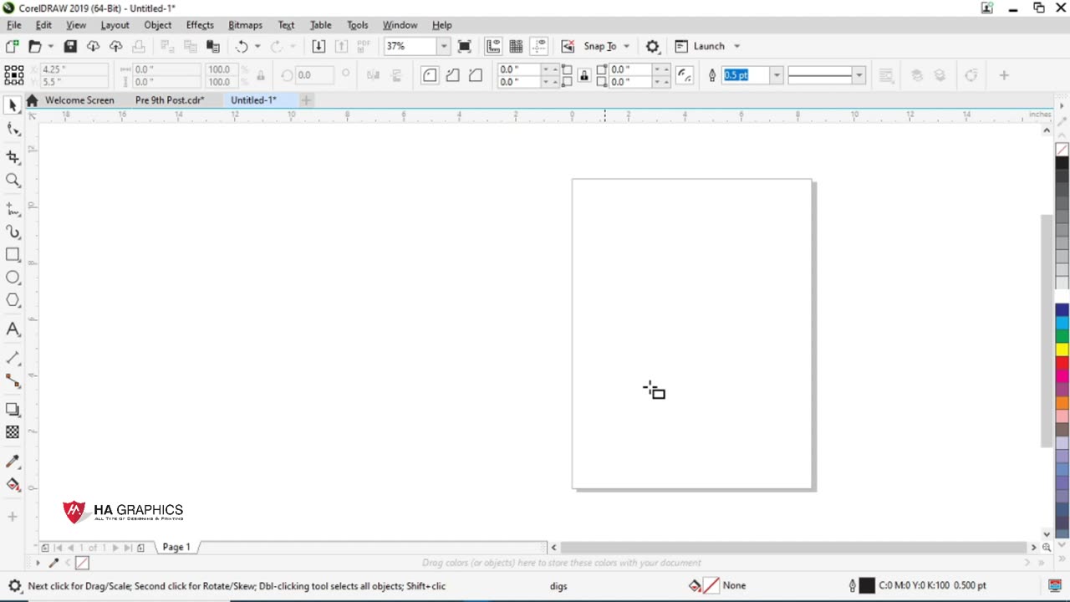Image resolution: width=1070 pixels, height=602 pixels.
Task: Select the Freehand tool
Action: click(x=13, y=208)
